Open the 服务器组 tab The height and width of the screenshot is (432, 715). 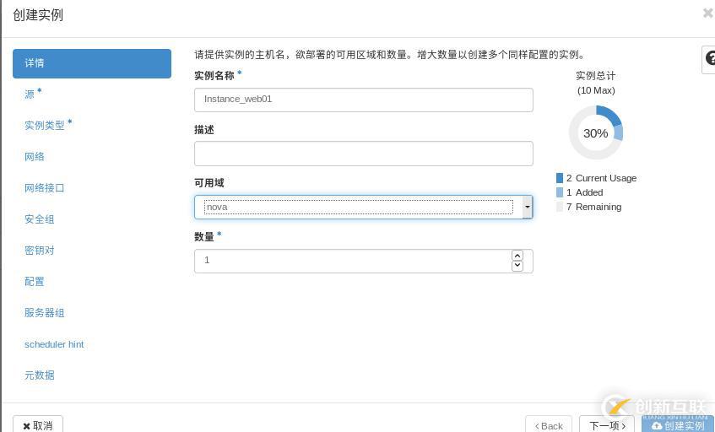[44, 312]
